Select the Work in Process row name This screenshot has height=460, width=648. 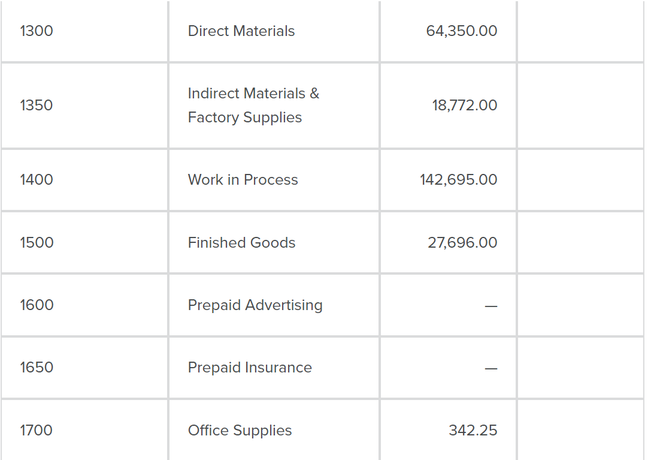(x=243, y=180)
